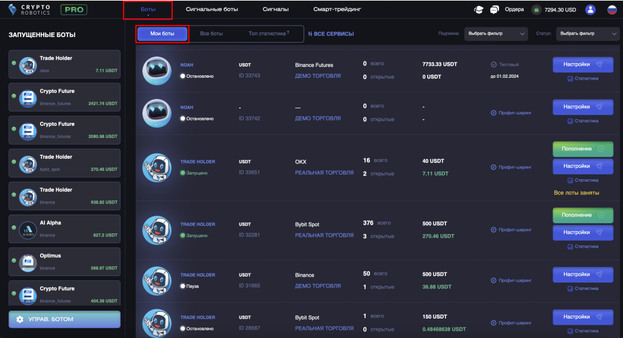Click Настройки for OKX Trade Holder
623x338 pixels.
coord(583,166)
